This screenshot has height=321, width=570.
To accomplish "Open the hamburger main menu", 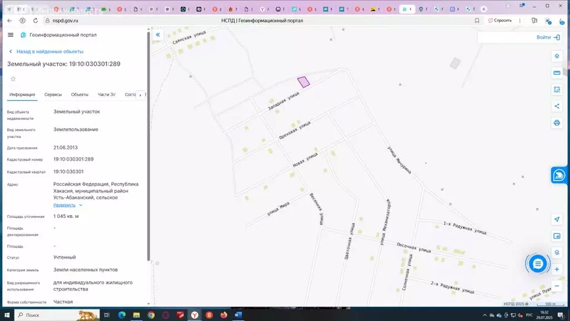I will (11, 35).
